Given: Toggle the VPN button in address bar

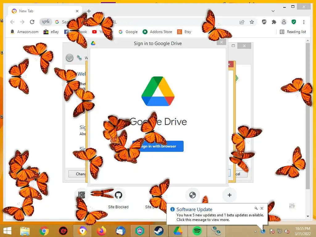Looking at the screenshot, I should click(46, 22).
